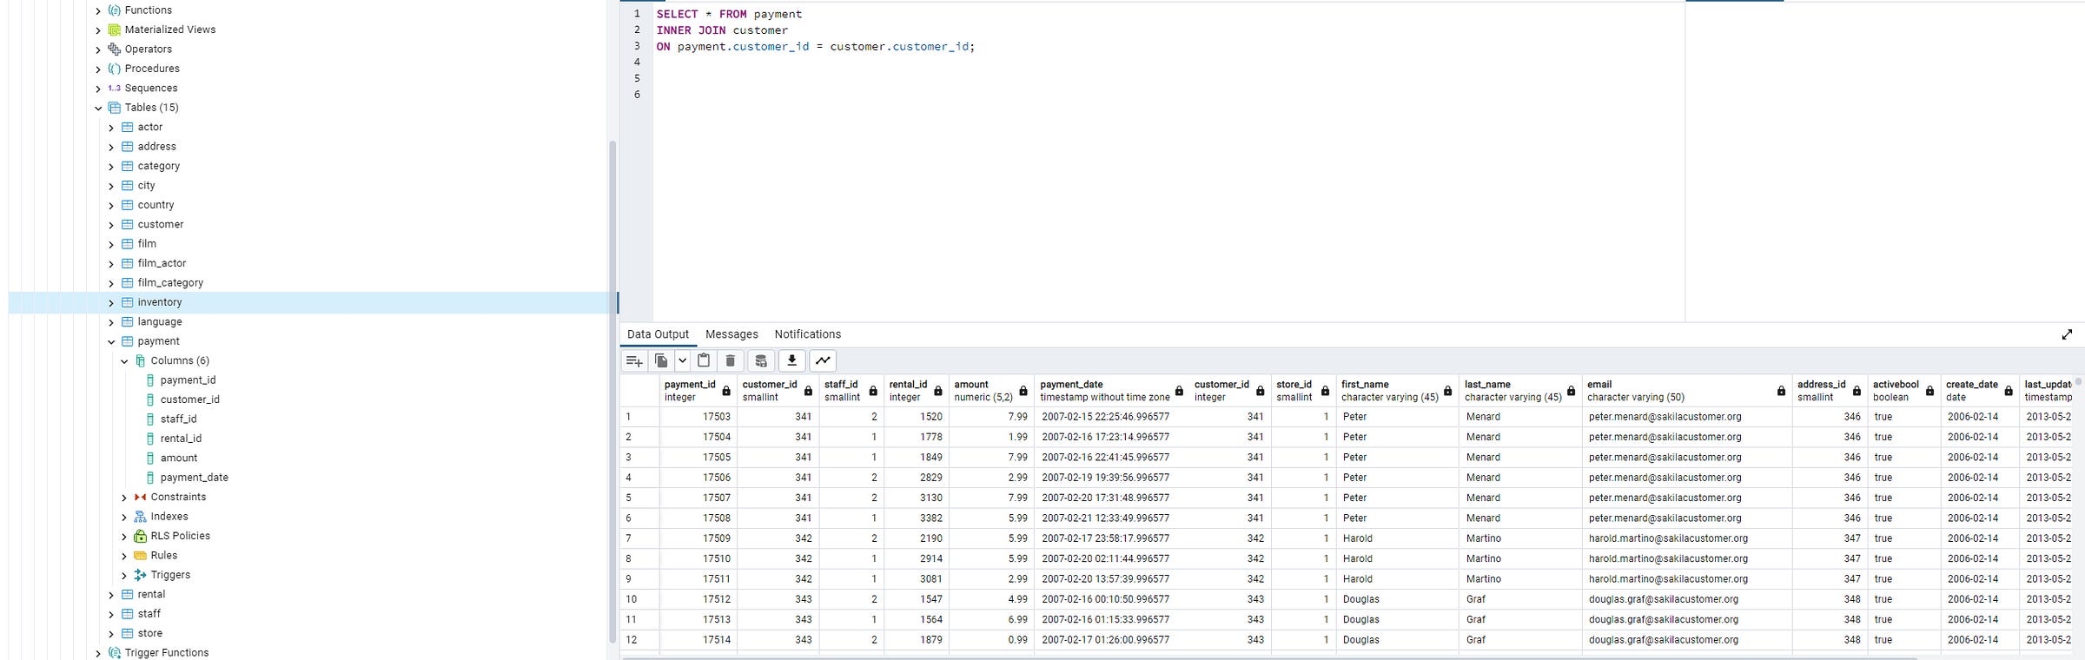2085x660 pixels.
Task: Expand the Constraints node under payment
Action: pos(124,498)
